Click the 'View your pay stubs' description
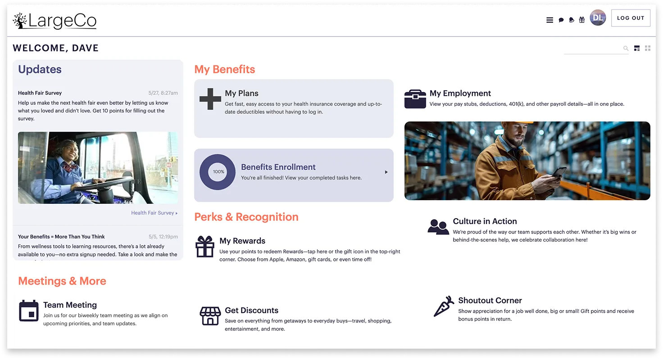Screen dimensions: 663x359 coord(527,104)
